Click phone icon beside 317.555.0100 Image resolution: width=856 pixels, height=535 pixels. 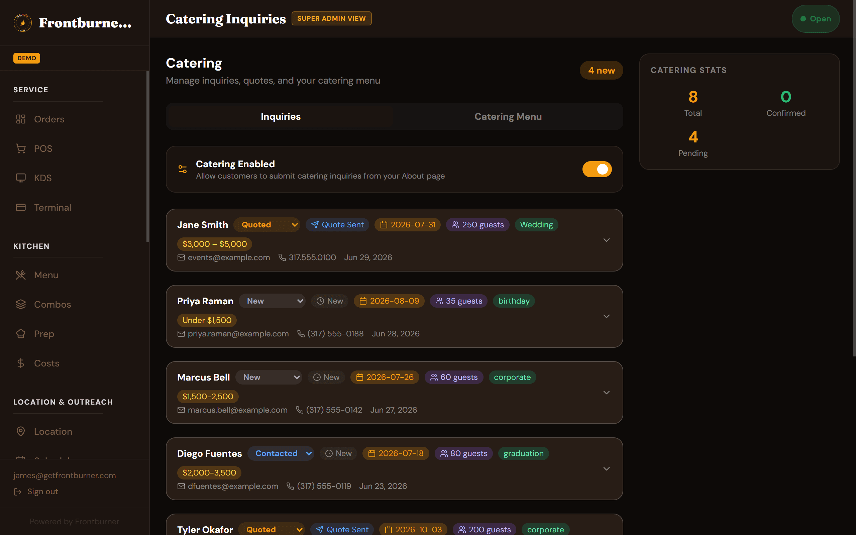tap(282, 257)
